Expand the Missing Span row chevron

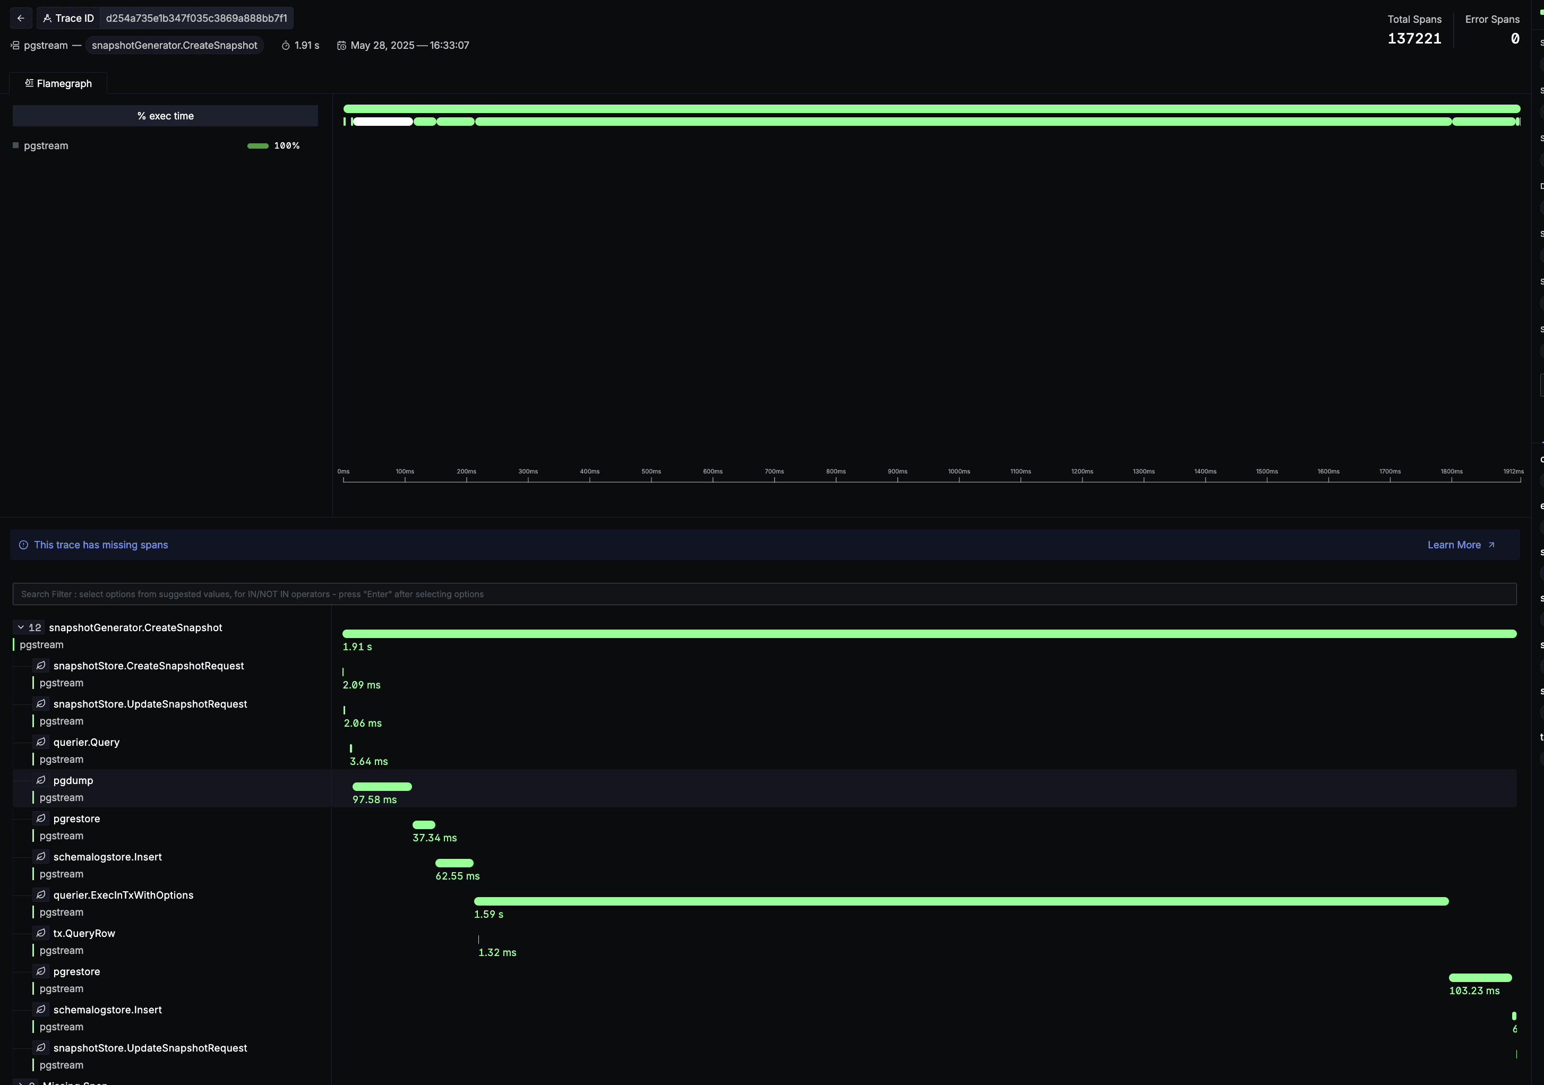click(21, 1083)
